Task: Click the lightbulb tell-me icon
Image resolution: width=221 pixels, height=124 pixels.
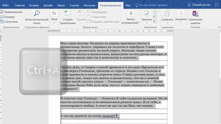Action: coord(136,5)
